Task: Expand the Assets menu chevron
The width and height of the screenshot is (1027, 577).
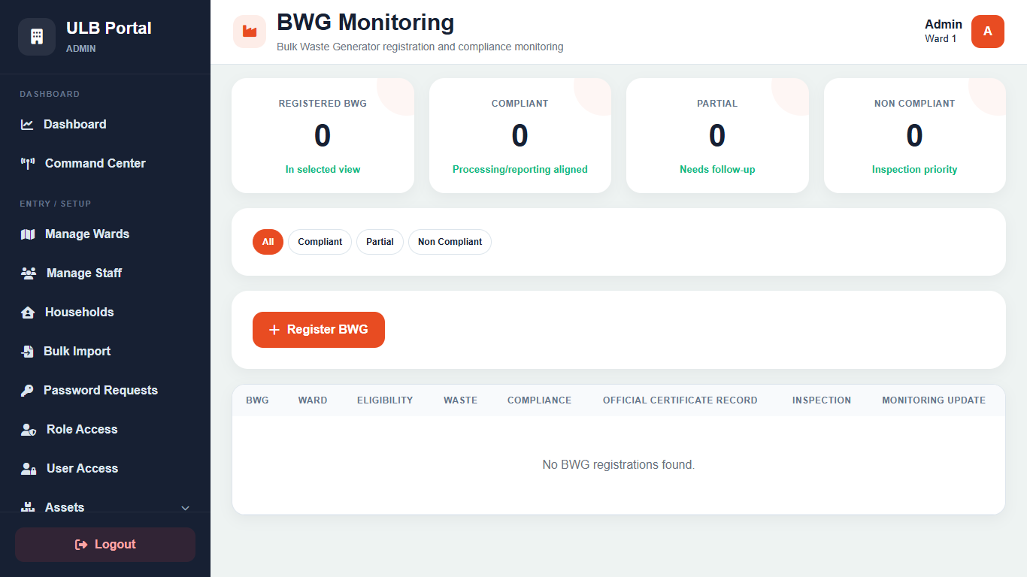Action: (x=186, y=509)
